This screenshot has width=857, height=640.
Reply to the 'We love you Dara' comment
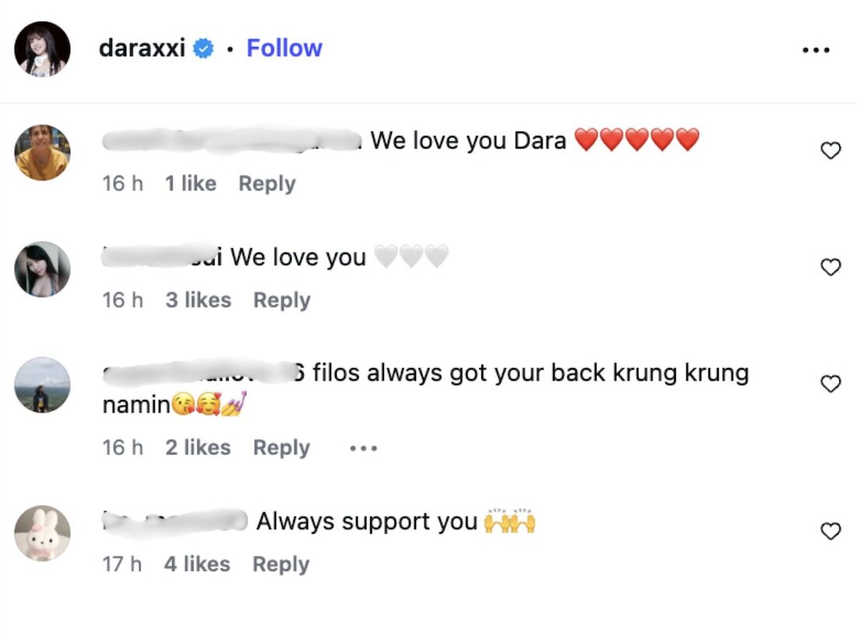267,183
